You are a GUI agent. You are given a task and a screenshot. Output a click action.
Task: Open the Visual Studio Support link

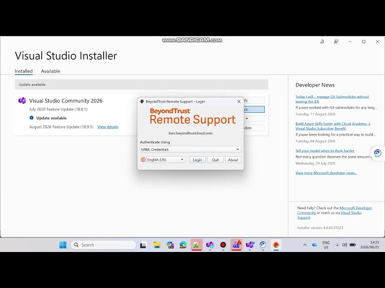coord(329,215)
